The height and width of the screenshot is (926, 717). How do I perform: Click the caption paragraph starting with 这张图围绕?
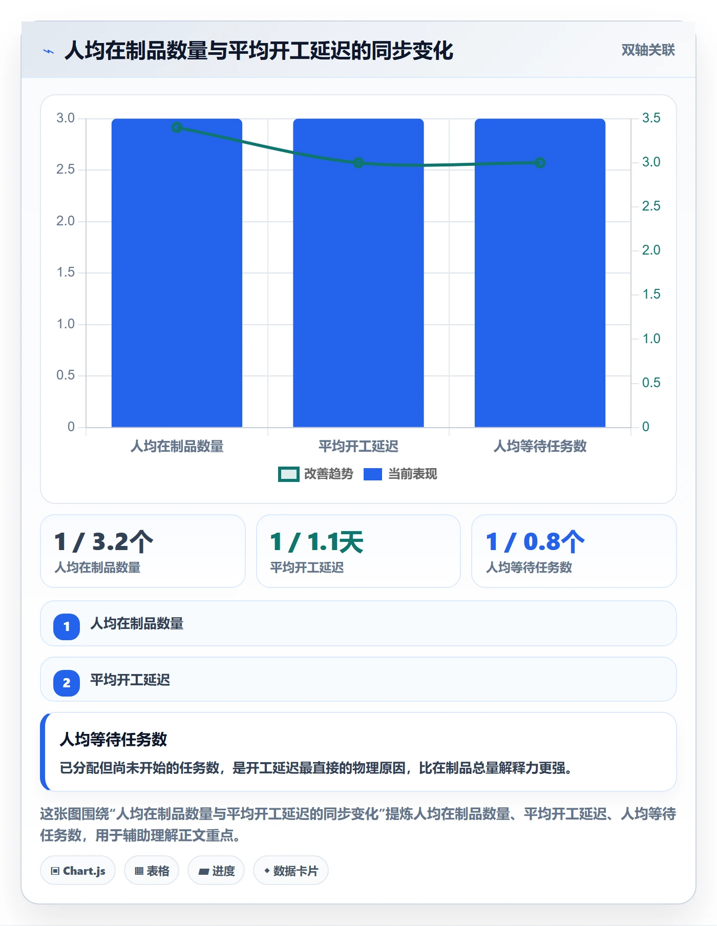[x=358, y=825]
